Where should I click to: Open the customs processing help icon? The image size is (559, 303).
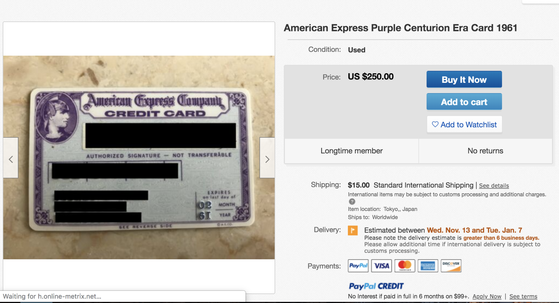point(352,201)
